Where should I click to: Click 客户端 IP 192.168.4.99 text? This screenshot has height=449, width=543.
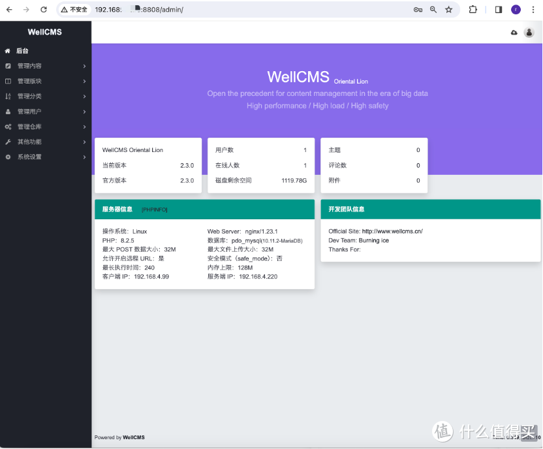click(136, 277)
